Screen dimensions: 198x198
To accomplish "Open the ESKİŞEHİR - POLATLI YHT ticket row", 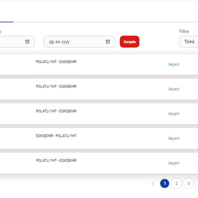I will point(56,136).
